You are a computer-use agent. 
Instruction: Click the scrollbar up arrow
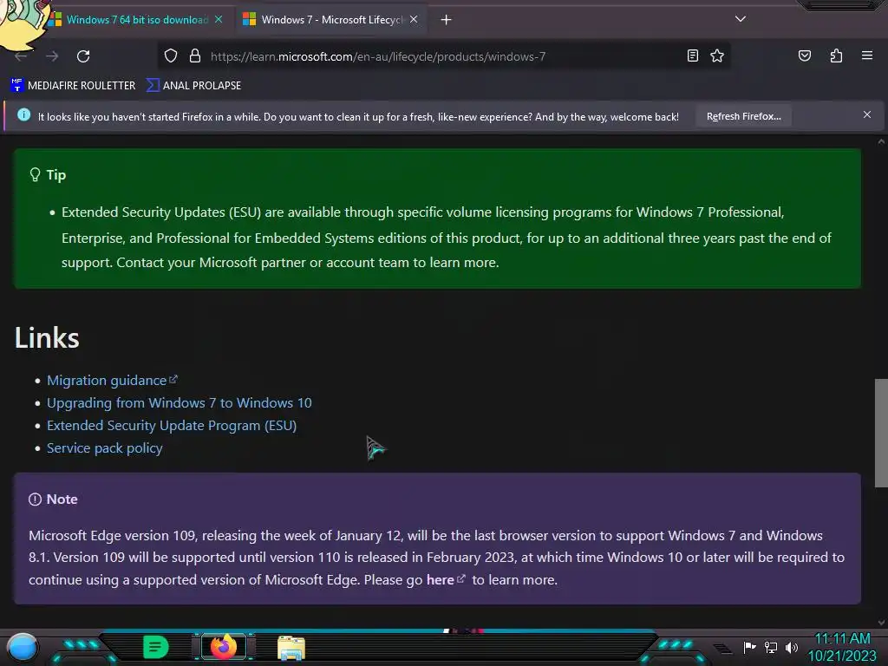point(881,141)
